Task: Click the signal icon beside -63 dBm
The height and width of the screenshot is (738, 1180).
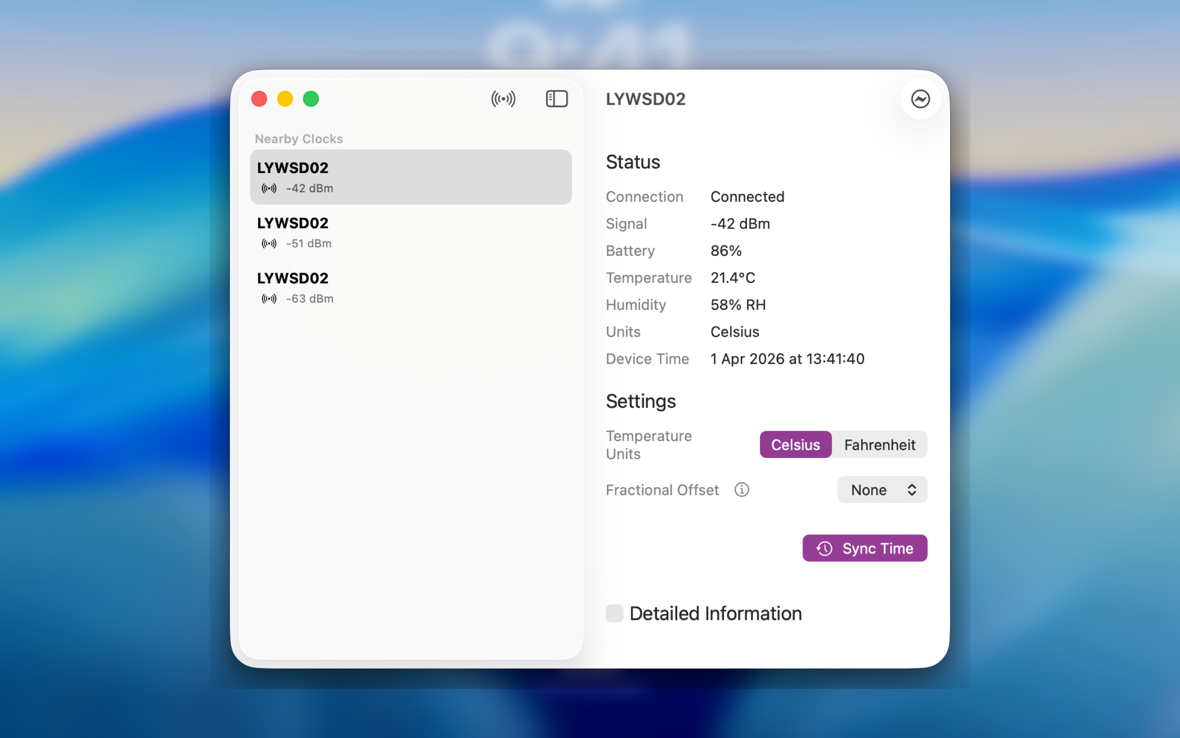Action: click(269, 299)
